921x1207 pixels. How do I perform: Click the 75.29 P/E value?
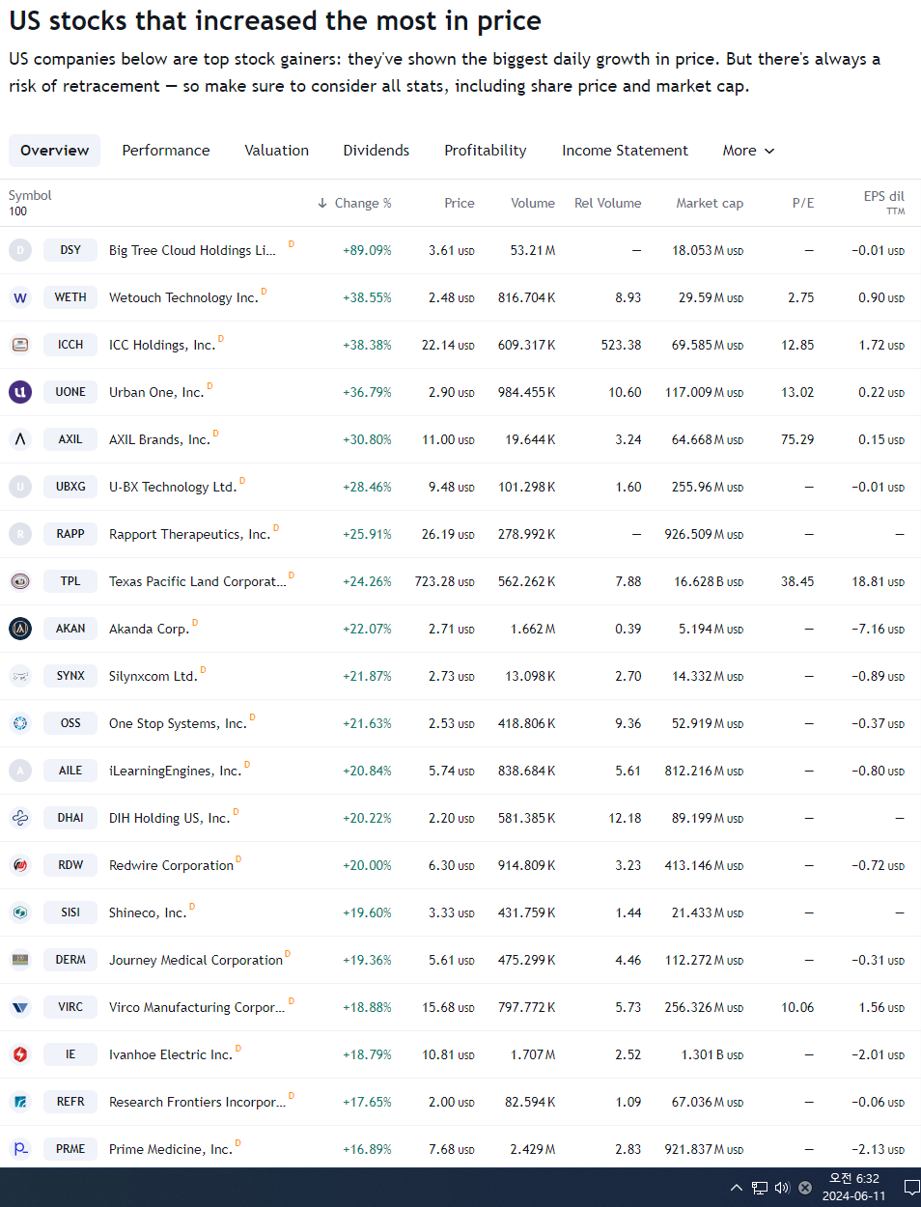(x=797, y=439)
